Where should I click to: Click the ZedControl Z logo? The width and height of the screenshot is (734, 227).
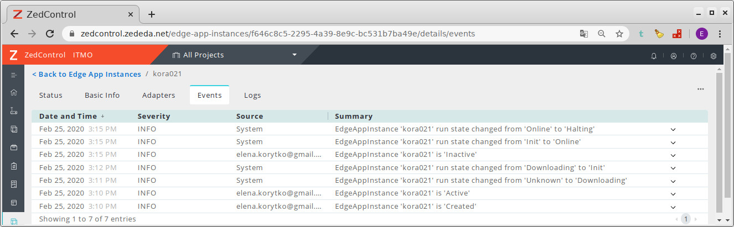(x=14, y=55)
